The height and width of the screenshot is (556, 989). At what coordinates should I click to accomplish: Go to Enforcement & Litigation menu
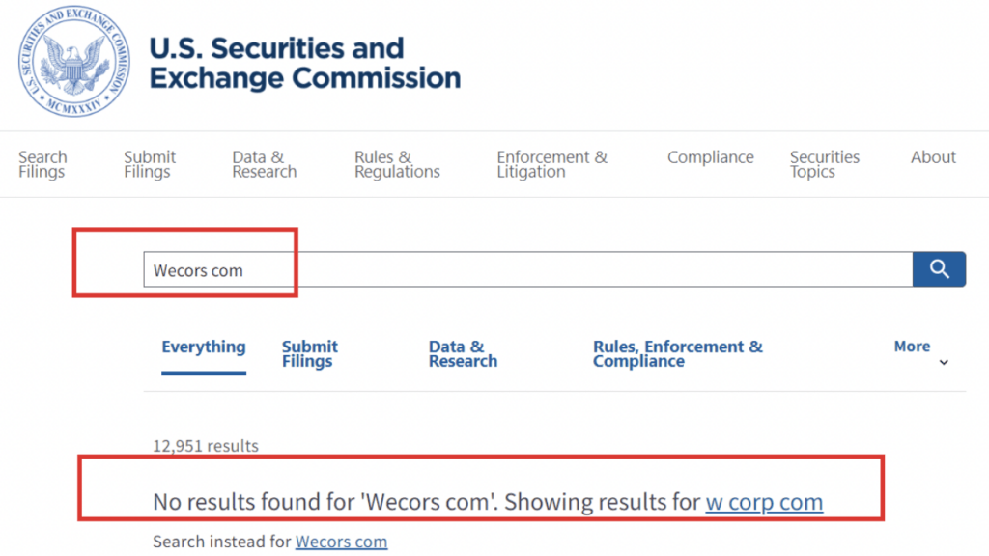click(551, 164)
